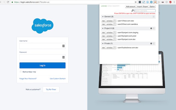The height and width of the screenshot is (110, 176).
Task: Open incognito login for user@salesforce.com.dev
Action: (115, 48)
